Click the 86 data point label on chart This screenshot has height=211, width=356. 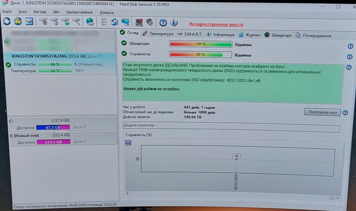[237, 156]
